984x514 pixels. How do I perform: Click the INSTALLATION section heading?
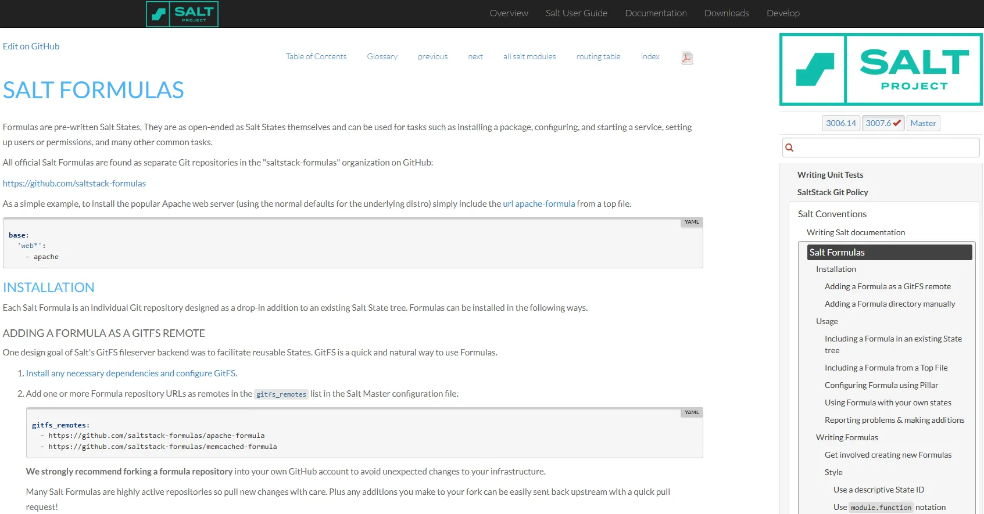click(49, 287)
